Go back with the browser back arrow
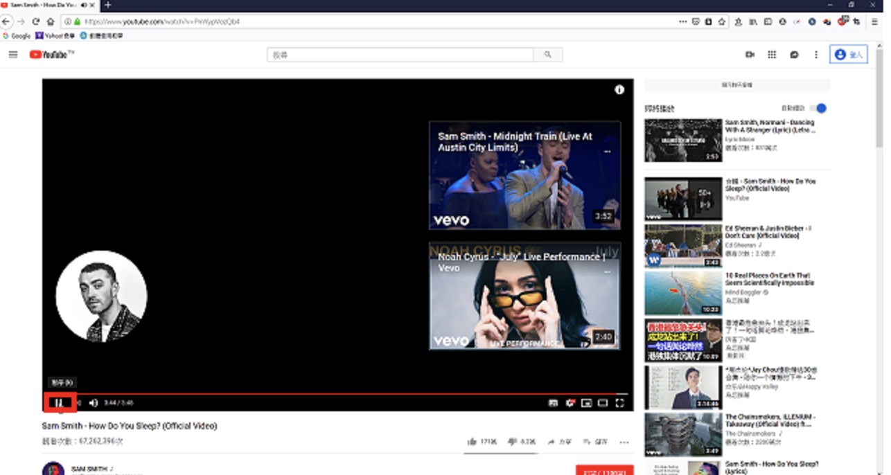This screenshot has width=891, height=475. [7, 21]
